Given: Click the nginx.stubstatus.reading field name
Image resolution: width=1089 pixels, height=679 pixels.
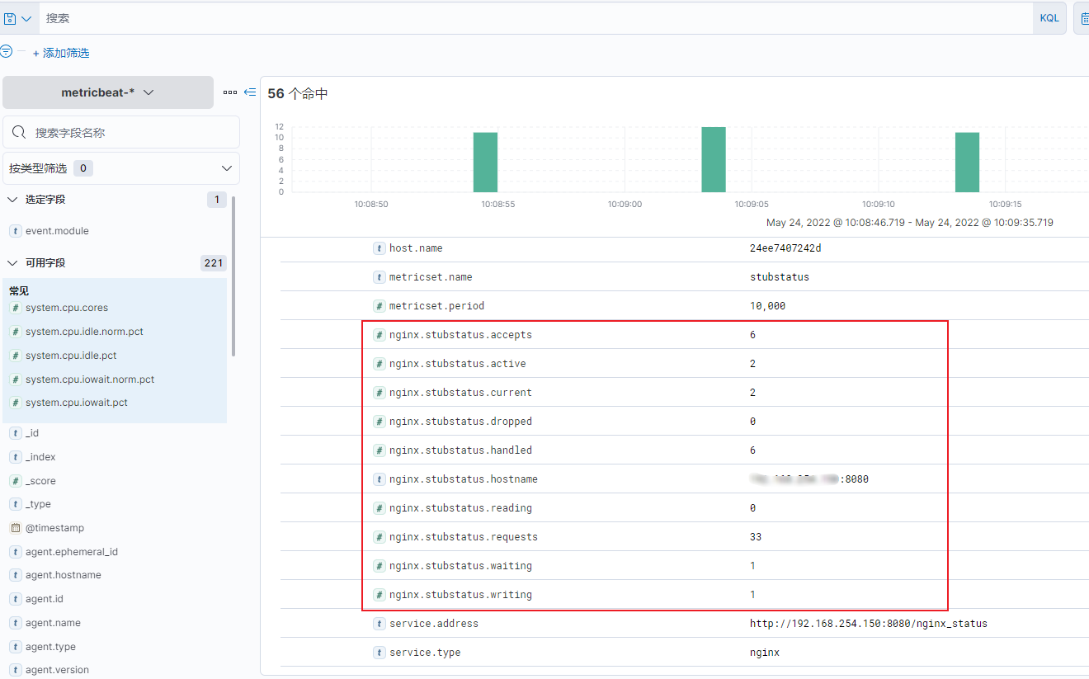Looking at the screenshot, I should tap(460, 508).
